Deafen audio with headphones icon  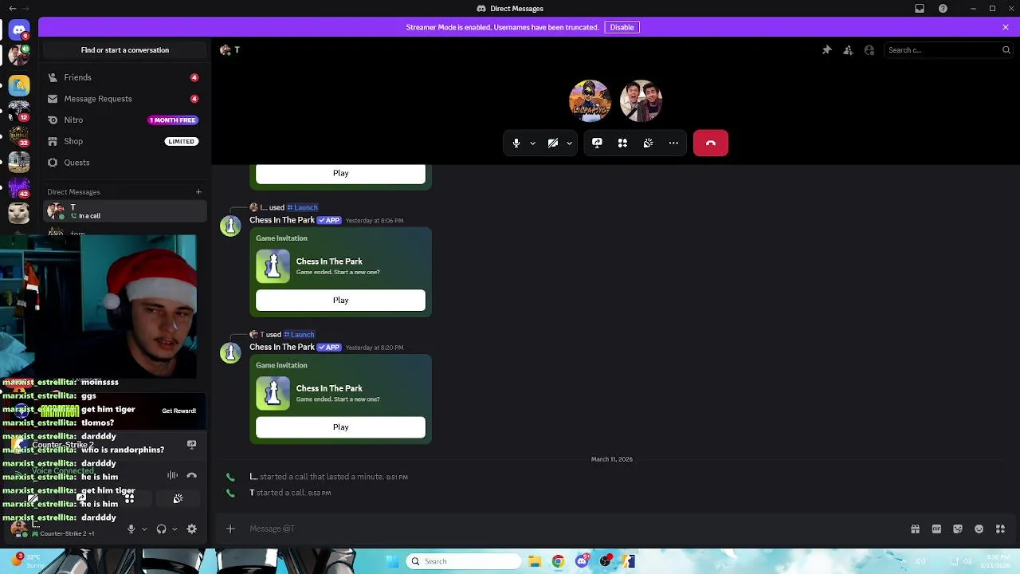[161, 529]
